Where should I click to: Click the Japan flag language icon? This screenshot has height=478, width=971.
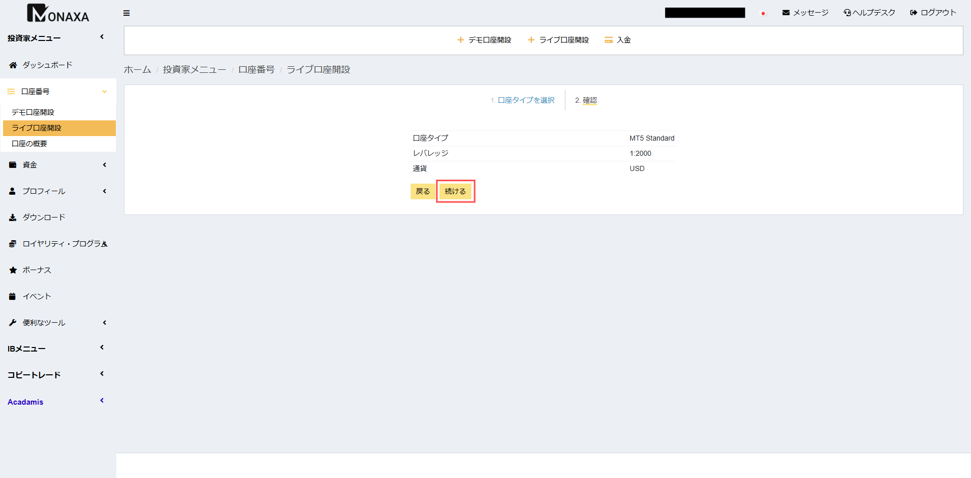click(763, 13)
